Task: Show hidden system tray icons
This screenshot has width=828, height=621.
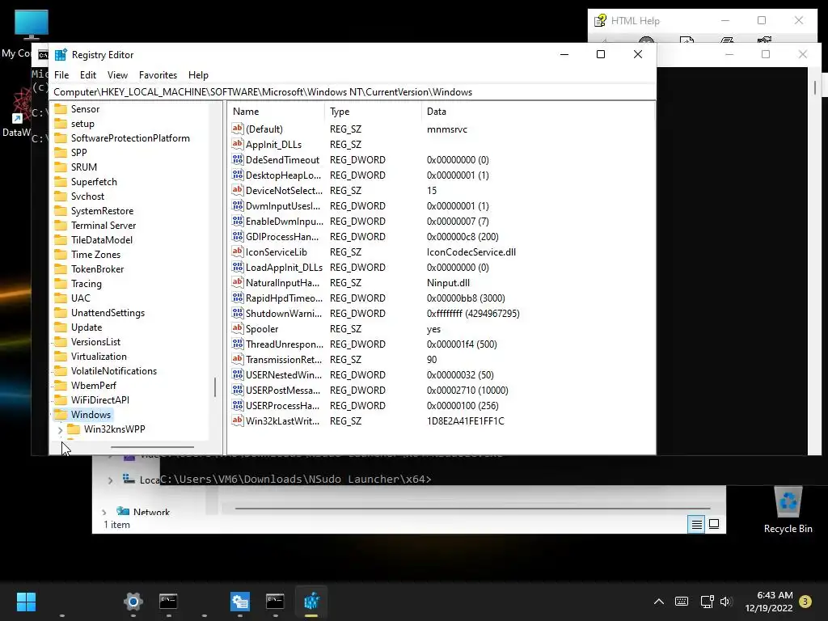Action: 658,602
